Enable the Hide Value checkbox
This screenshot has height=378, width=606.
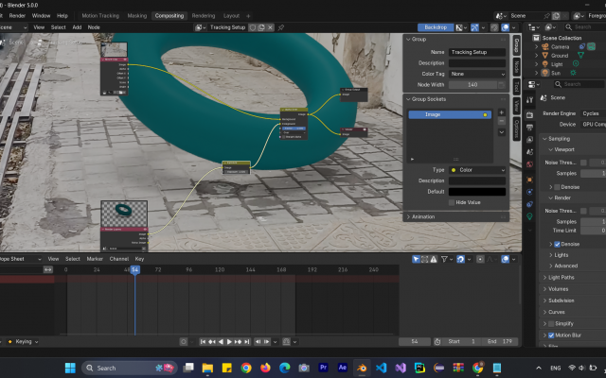pyautogui.click(x=451, y=201)
